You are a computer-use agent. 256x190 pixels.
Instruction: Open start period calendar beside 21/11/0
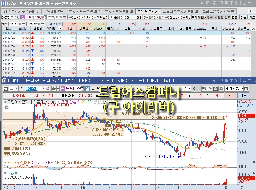[x=24, y=24]
